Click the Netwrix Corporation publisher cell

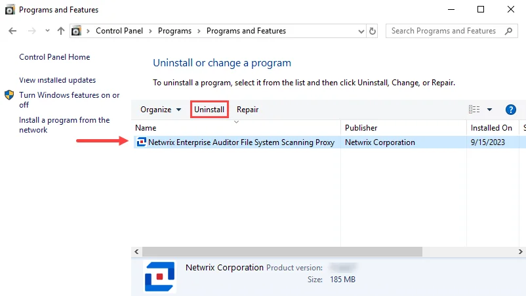(x=380, y=142)
